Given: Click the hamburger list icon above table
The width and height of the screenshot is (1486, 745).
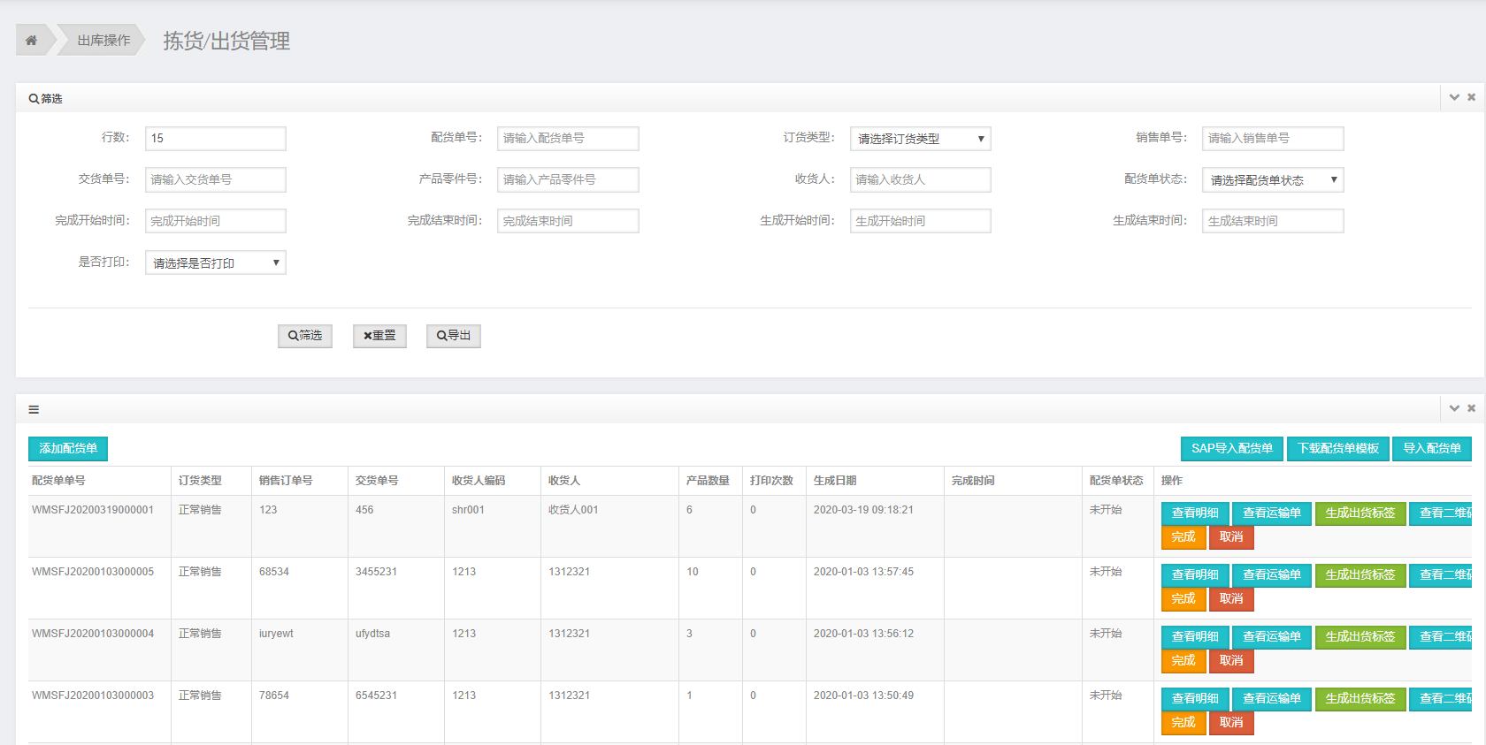Looking at the screenshot, I should pos(34,409).
